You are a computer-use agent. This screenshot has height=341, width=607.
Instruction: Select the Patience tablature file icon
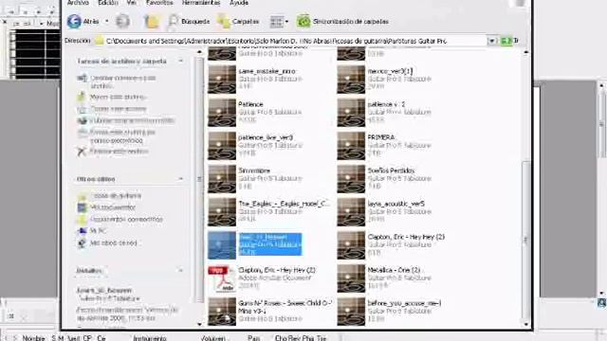point(222,113)
